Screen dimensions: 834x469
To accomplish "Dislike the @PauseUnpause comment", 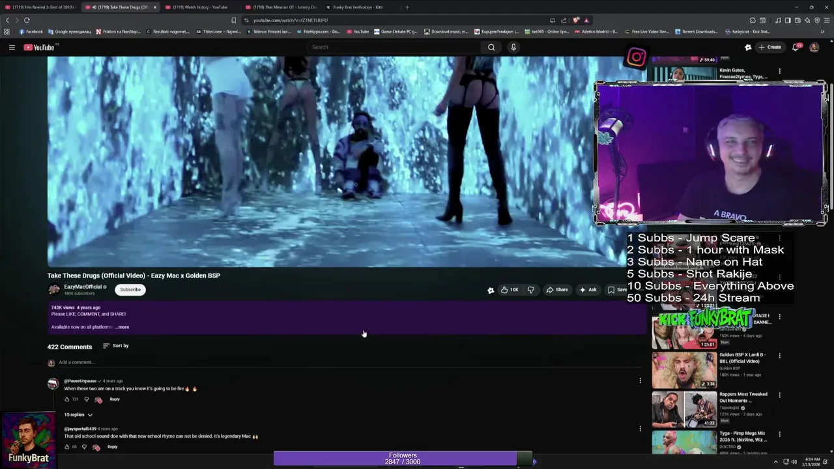I will click(86, 399).
